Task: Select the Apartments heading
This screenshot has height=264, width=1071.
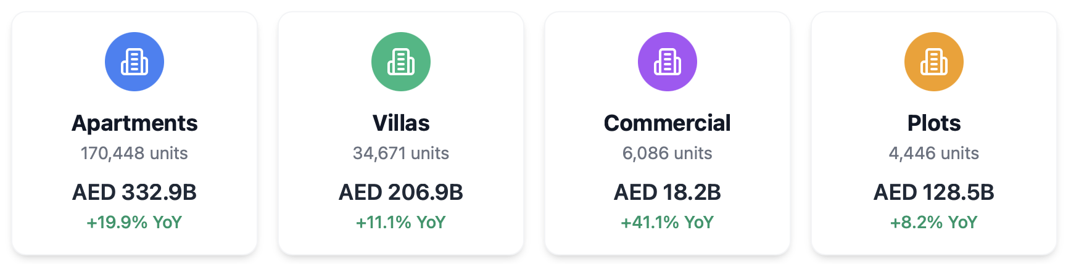Action: tap(134, 123)
